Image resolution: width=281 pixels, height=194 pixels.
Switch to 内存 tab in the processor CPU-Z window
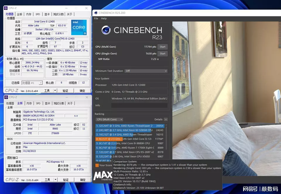click(x=29, y=14)
